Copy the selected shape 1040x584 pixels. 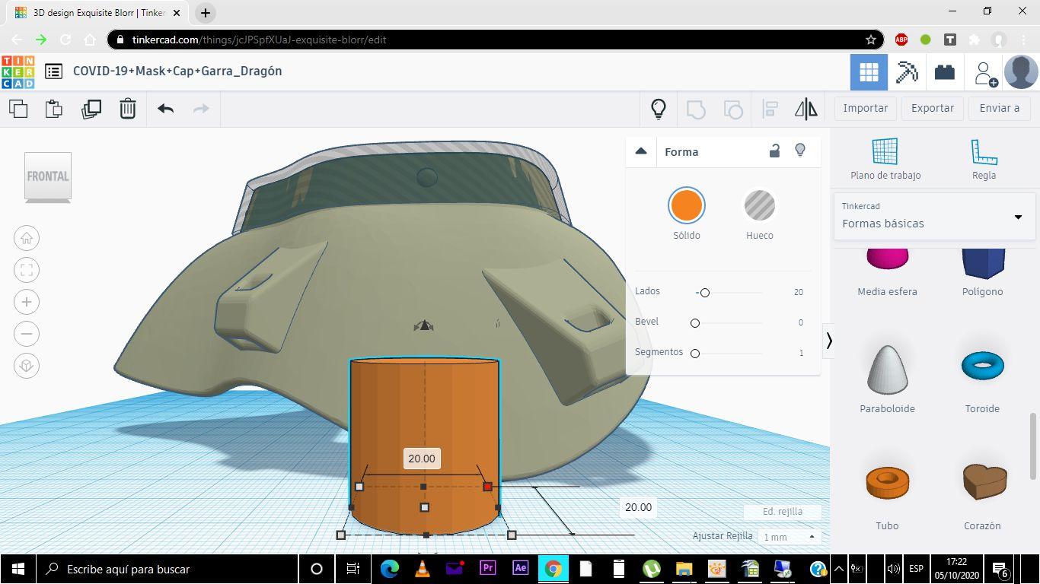(x=18, y=109)
